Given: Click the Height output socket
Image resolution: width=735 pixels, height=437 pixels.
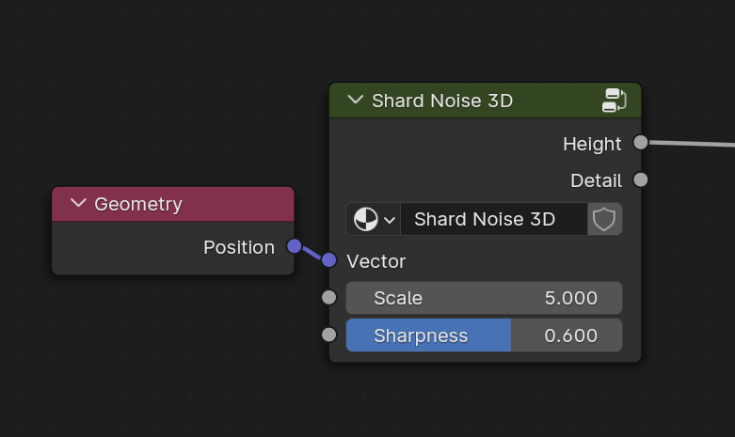Looking at the screenshot, I should [641, 143].
